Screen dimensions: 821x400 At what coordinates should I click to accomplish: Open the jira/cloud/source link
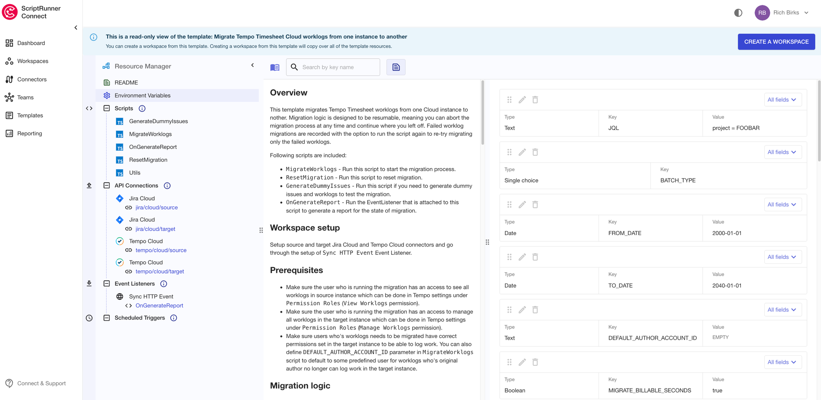point(156,208)
